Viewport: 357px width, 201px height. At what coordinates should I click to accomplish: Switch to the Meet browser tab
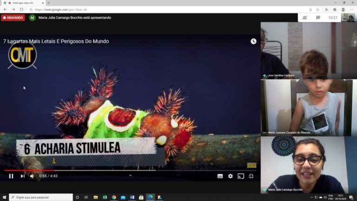point(23,3)
